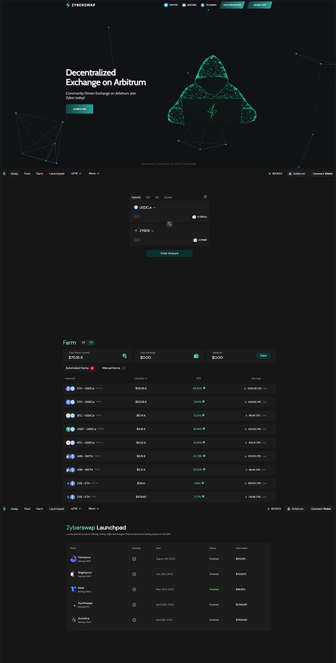
Task: Switch Farm view to V2
Action: click(83, 343)
